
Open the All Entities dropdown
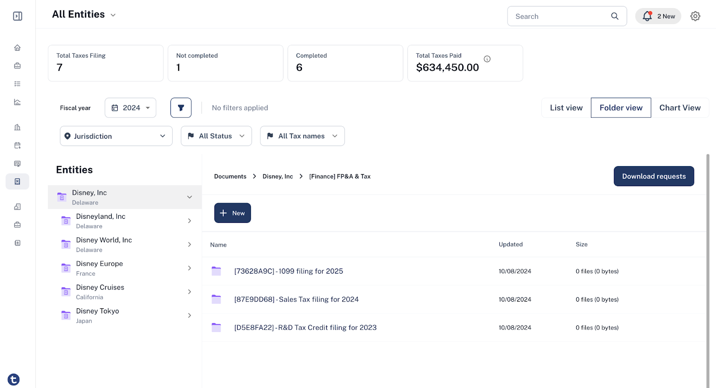84,14
